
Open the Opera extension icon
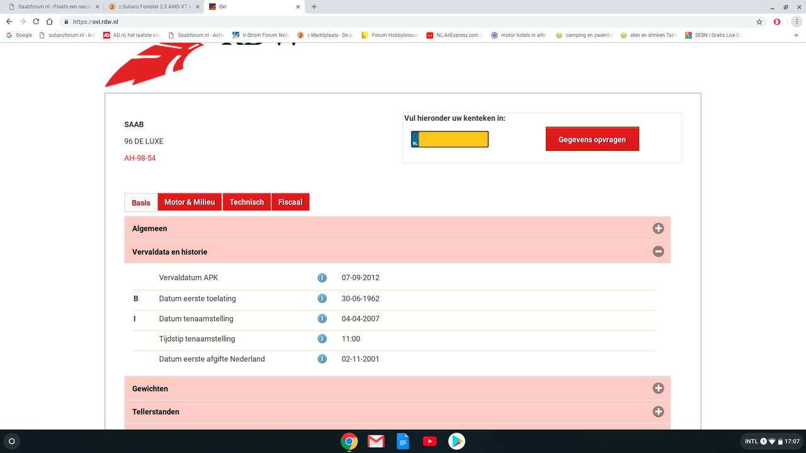[778, 21]
